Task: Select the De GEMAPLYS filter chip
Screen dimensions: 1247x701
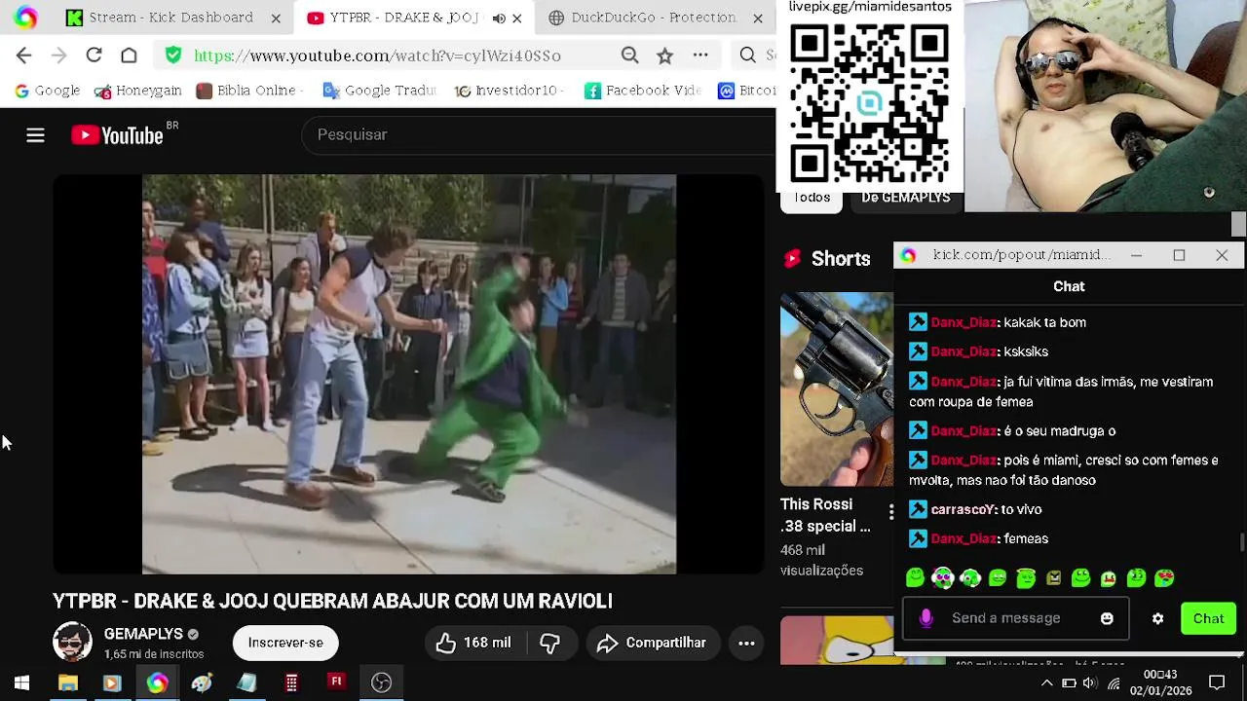Action: click(906, 198)
